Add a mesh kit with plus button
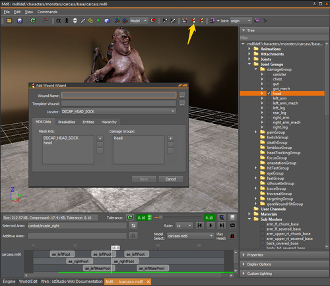Screen dimensions: 330x286 click(x=100, y=138)
